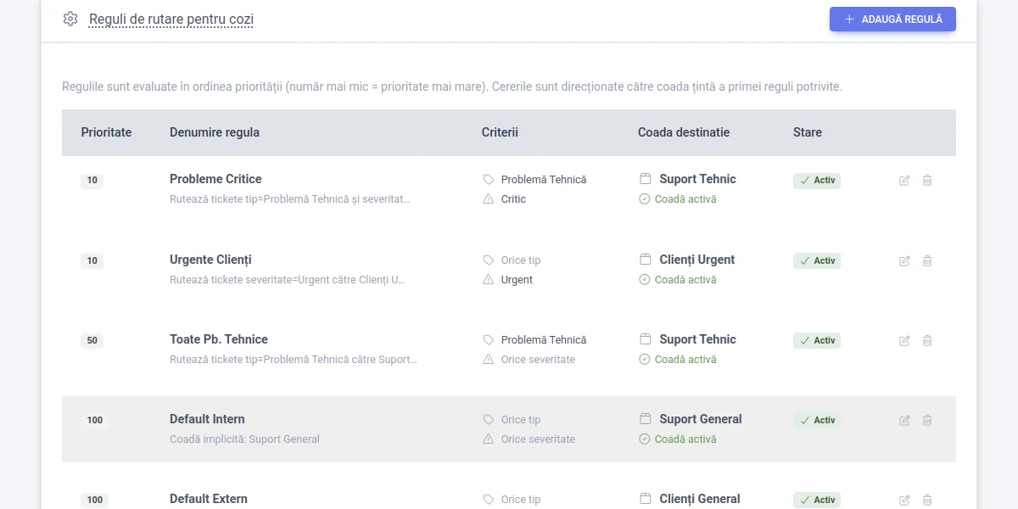
Task: Open the Reguli de rutare pentru cozi title
Action: (171, 20)
